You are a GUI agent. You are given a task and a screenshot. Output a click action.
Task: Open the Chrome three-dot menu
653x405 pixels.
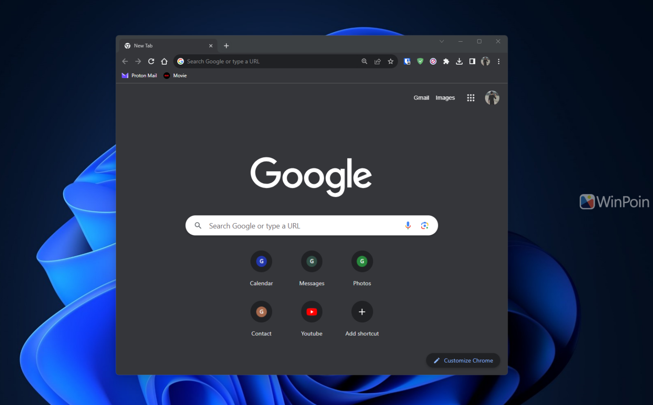[498, 61]
